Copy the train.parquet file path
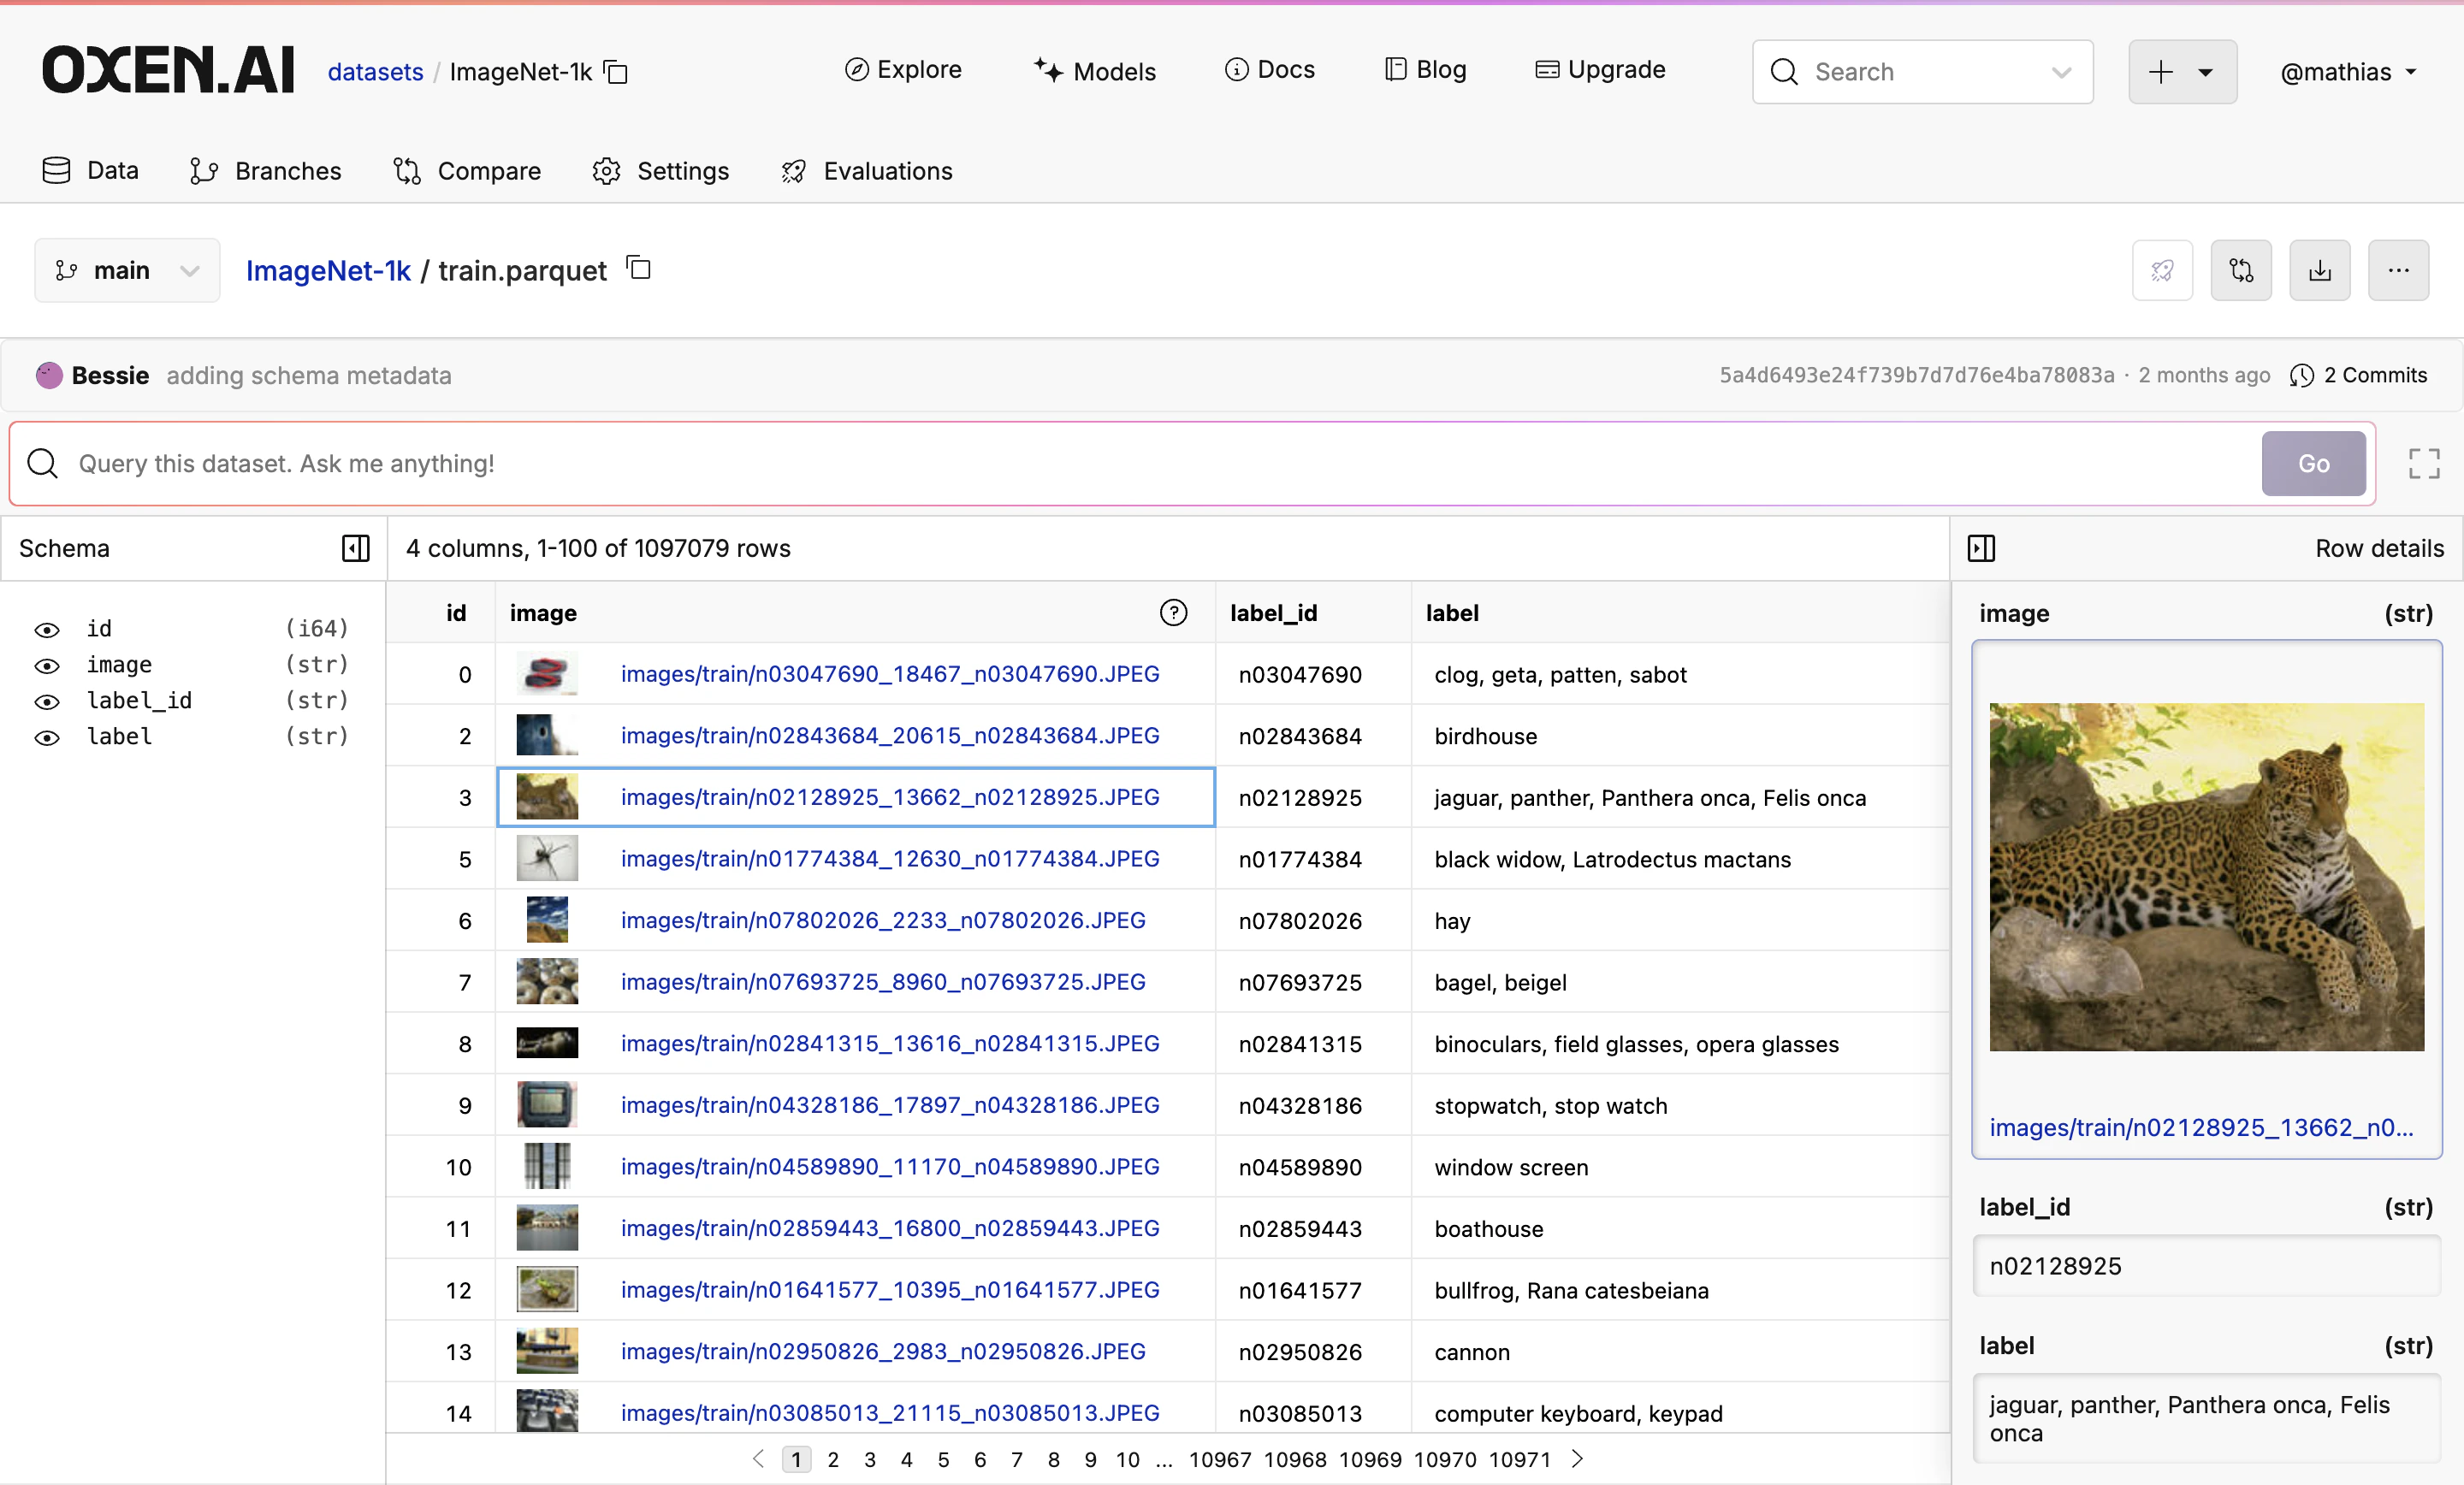The image size is (2464, 1485). click(x=639, y=268)
